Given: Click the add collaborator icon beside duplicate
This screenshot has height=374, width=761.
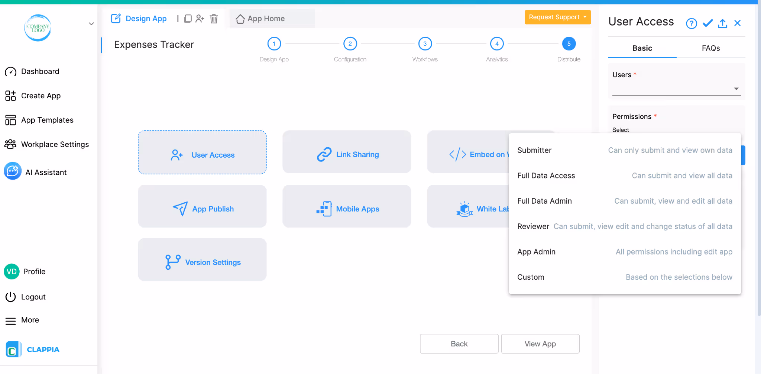Looking at the screenshot, I should click(x=200, y=18).
